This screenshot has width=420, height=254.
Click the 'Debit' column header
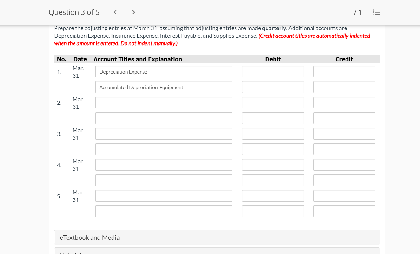tap(273, 59)
